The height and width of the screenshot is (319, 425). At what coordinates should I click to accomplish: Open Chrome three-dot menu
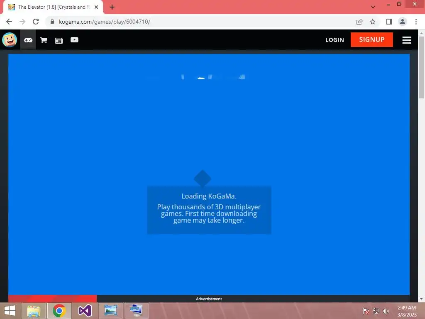416,22
